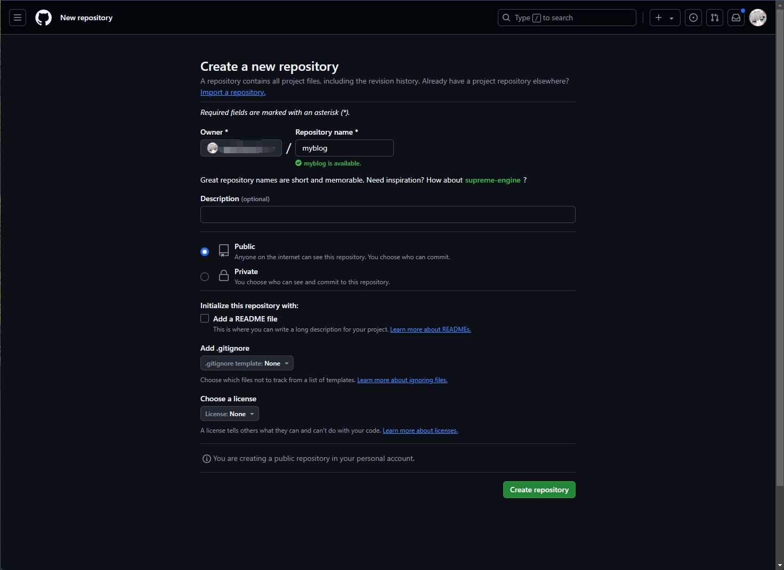The width and height of the screenshot is (784, 570).
Task: Click the Private lock icon
Action: 224,275
